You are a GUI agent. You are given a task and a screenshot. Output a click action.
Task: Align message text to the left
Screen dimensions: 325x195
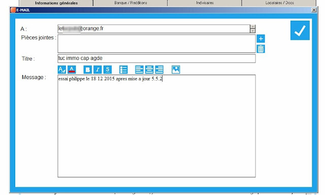[139, 70]
